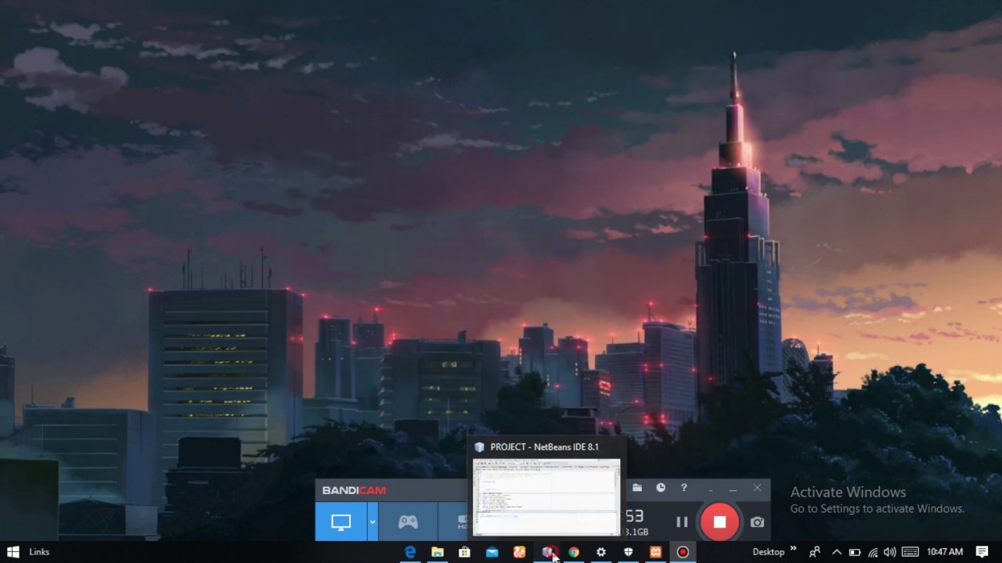Select Bandicam game recording mode

(x=408, y=522)
